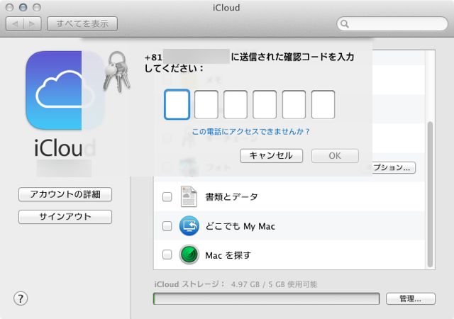Click the search magnifier icon

pyautogui.click(x=344, y=23)
